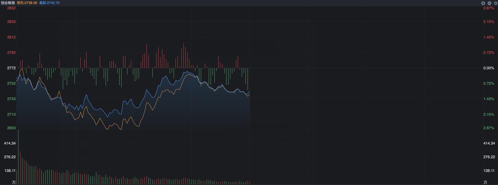Zoom out with the minus icon

coord(489,3)
